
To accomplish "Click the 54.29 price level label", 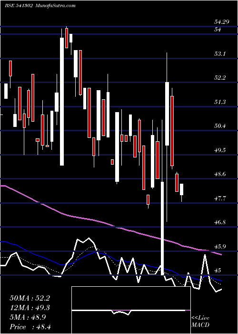I will [222, 22].
